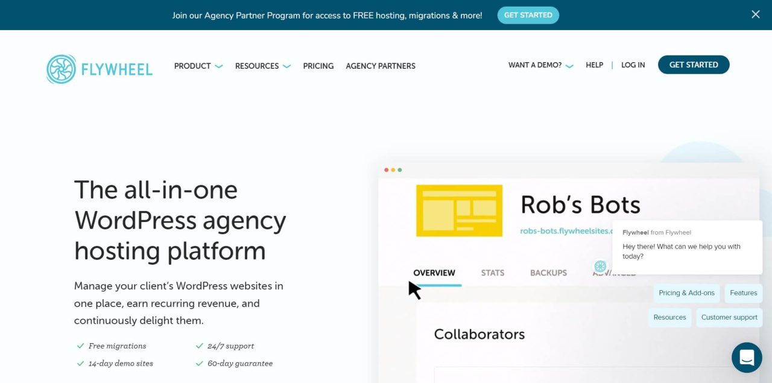Close the top announcement banner
This screenshot has height=383, width=772.
point(755,14)
